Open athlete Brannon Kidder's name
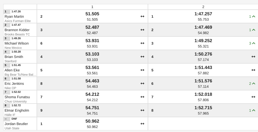Screen dimensions: 258x132 (17, 30)
